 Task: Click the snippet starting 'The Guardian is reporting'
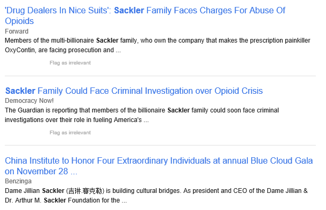tap(142, 115)
